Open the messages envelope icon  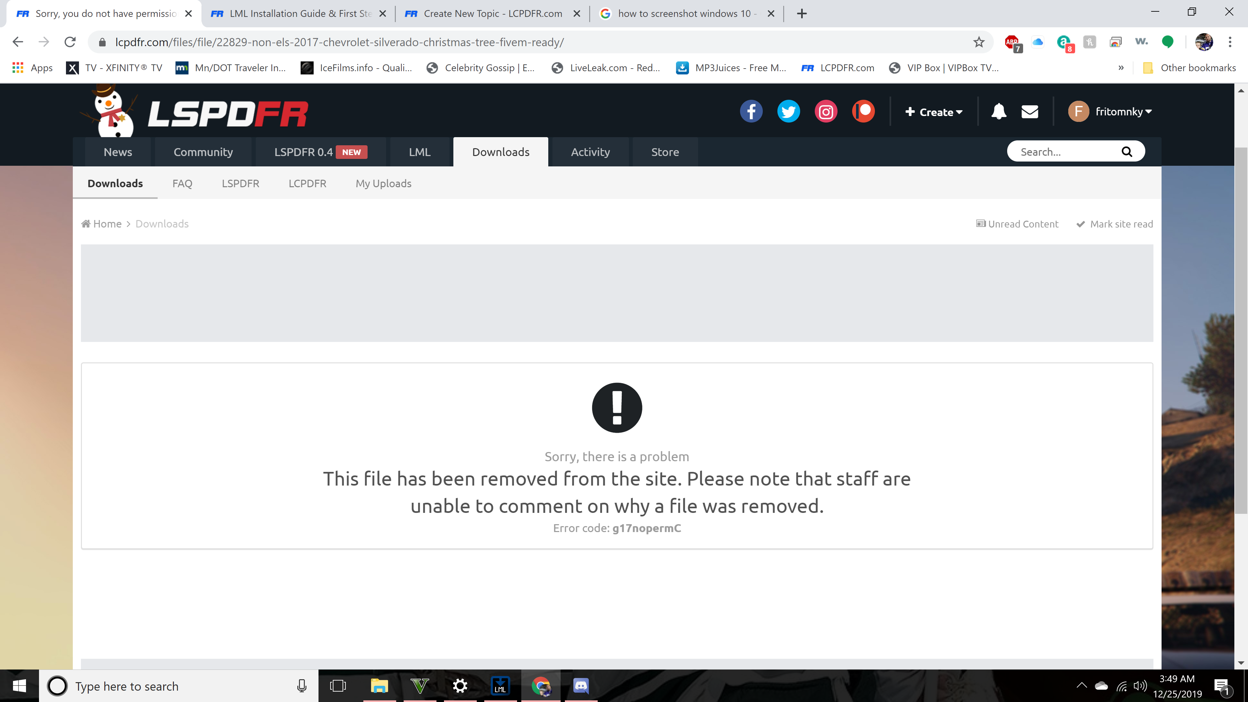tap(1030, 111)
